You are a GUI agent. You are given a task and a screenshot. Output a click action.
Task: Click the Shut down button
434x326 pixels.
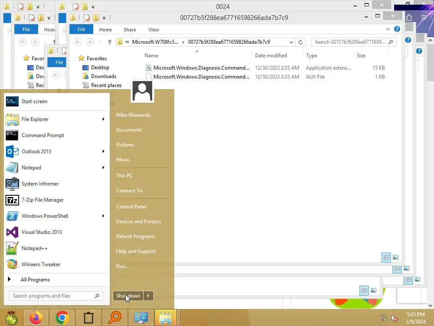click(128, 296)
